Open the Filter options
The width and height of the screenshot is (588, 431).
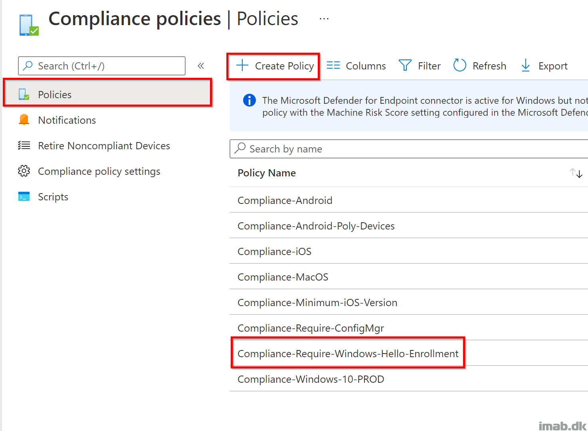[420, 66]
